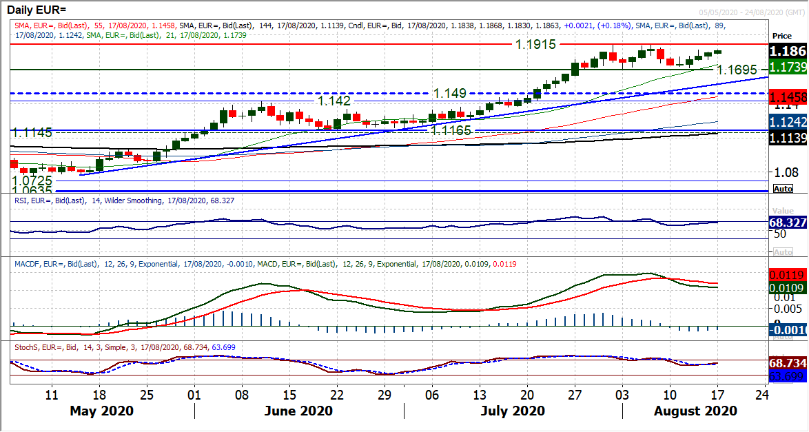This screenshot has height=432, width=809.
Task: Select the Stochastic value tag 68.734
Action: pos(787,362)
